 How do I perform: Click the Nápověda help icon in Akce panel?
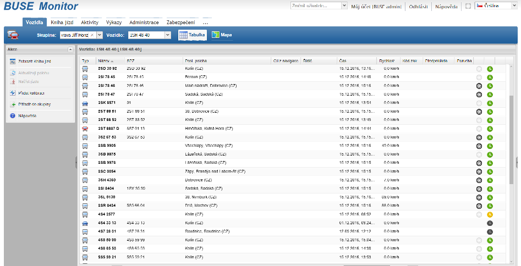(13, 116)
